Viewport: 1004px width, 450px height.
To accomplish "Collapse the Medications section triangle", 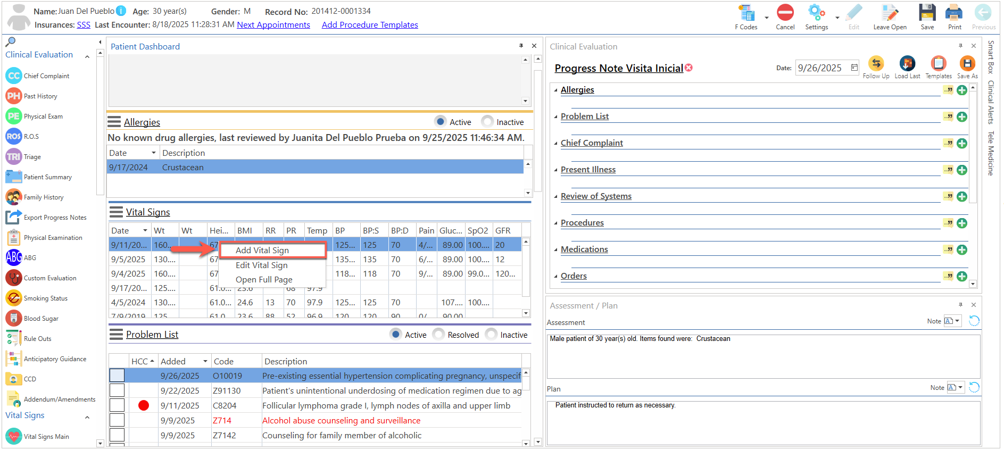I will [555, 250].
